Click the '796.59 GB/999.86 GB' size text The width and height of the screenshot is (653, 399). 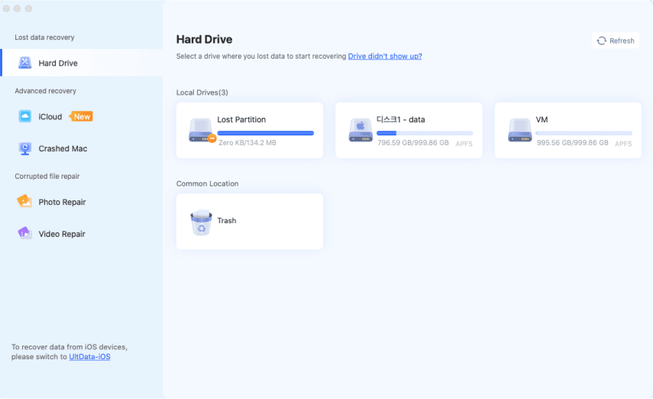pos(413,143)
